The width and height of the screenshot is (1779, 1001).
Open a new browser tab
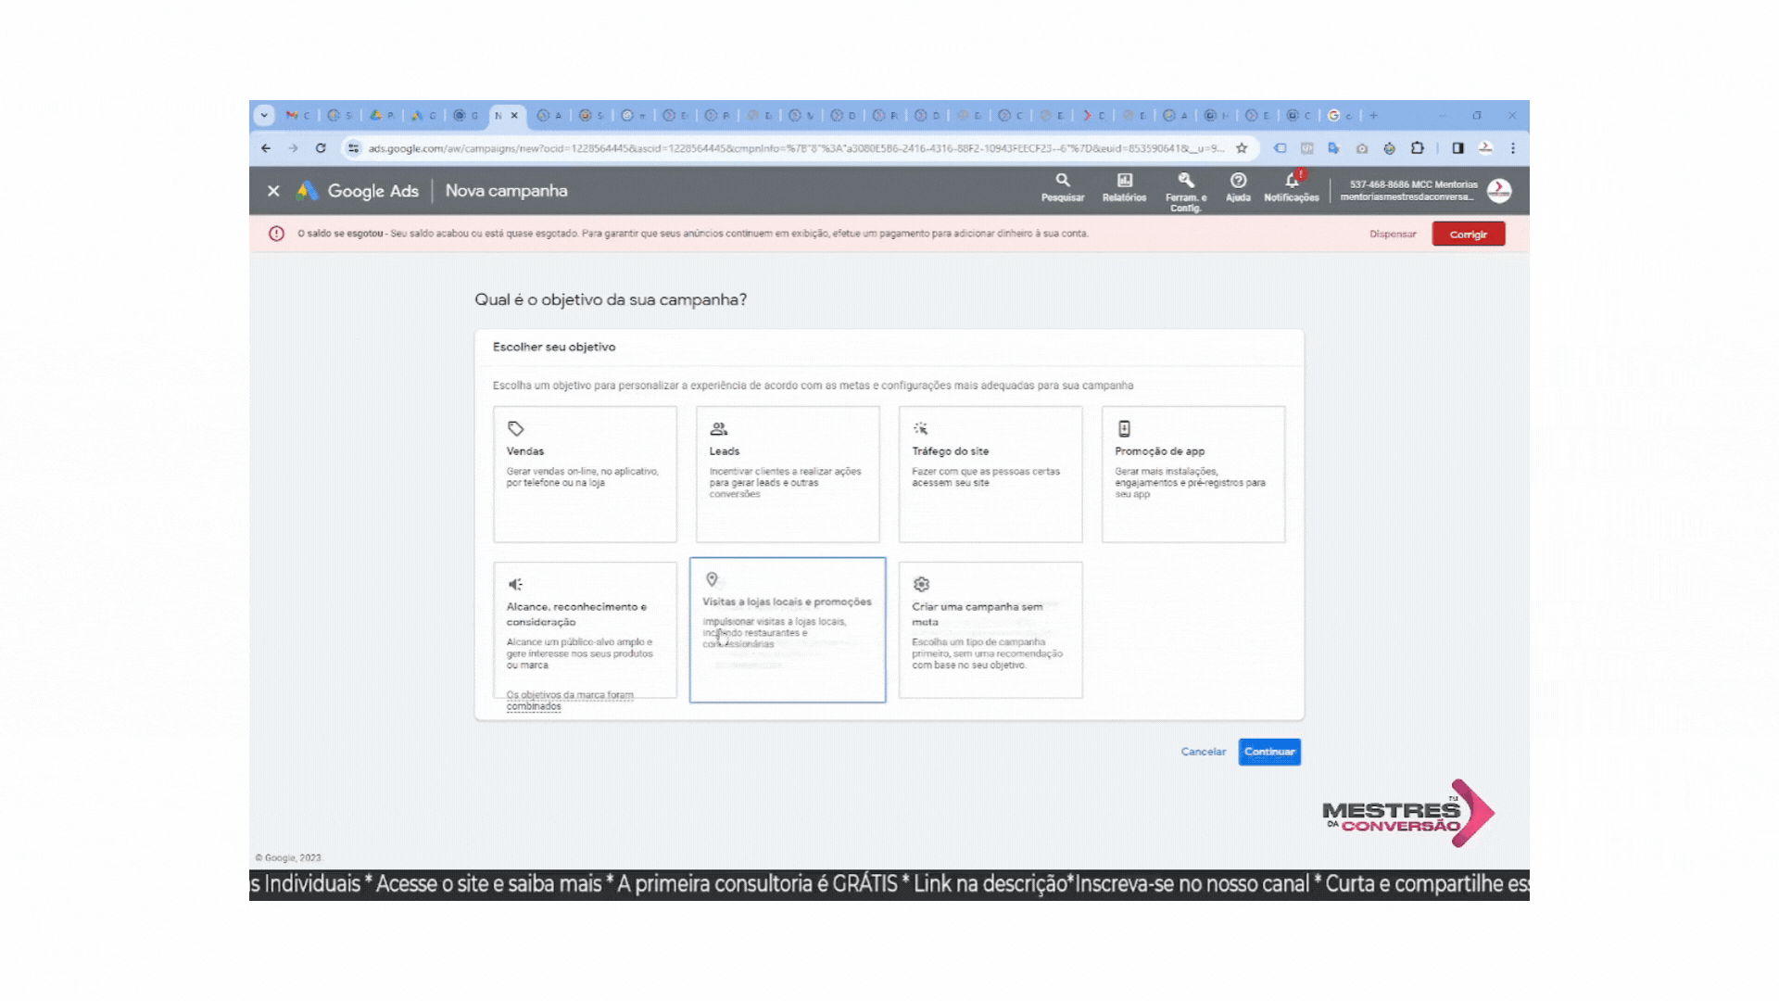[1373, 116]
